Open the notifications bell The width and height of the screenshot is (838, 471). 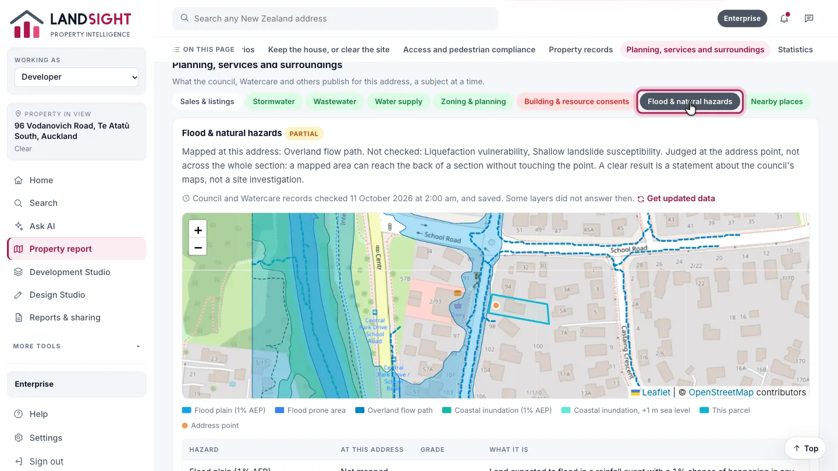(784, 19)
